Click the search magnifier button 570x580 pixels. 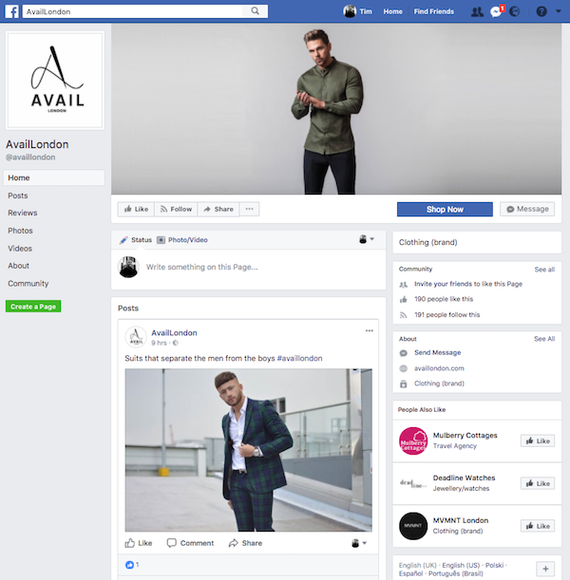(255, 11)
